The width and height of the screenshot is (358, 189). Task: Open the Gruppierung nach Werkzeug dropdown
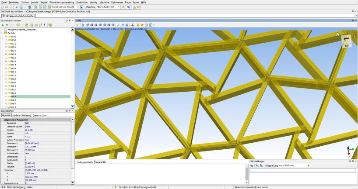click(308, 166)
